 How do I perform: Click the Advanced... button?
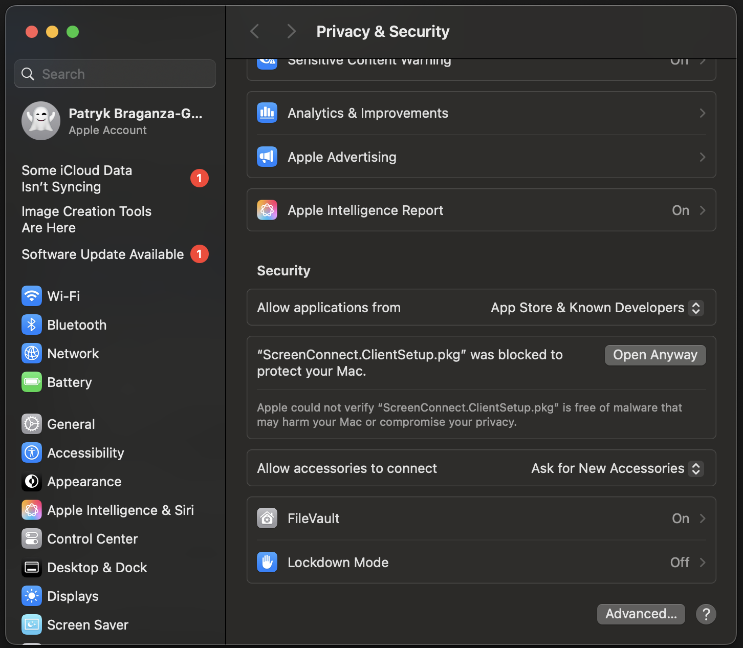[641, 614]
